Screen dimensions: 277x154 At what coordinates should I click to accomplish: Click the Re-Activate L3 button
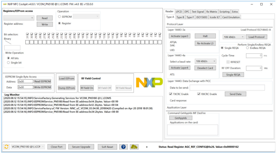205,43
